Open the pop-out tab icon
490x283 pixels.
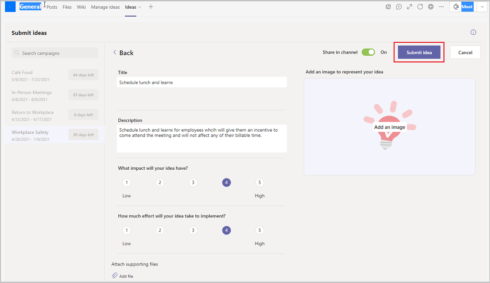[388, 7]
